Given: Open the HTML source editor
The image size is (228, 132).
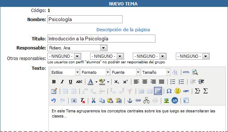Looking at the screenshot, I should pyautogui.click(x=186, y=72).
